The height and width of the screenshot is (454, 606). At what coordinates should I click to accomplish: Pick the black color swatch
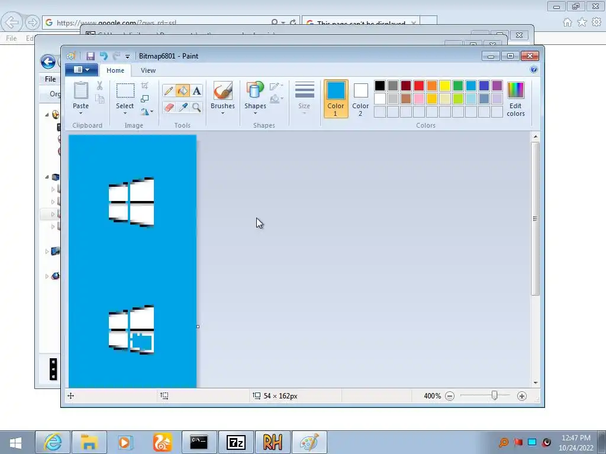[x=380, y=86]
